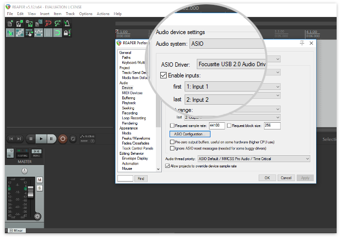This screenshot has width=341, height=239.
Task: Click the master pan knob
Action: click(24, 171)
